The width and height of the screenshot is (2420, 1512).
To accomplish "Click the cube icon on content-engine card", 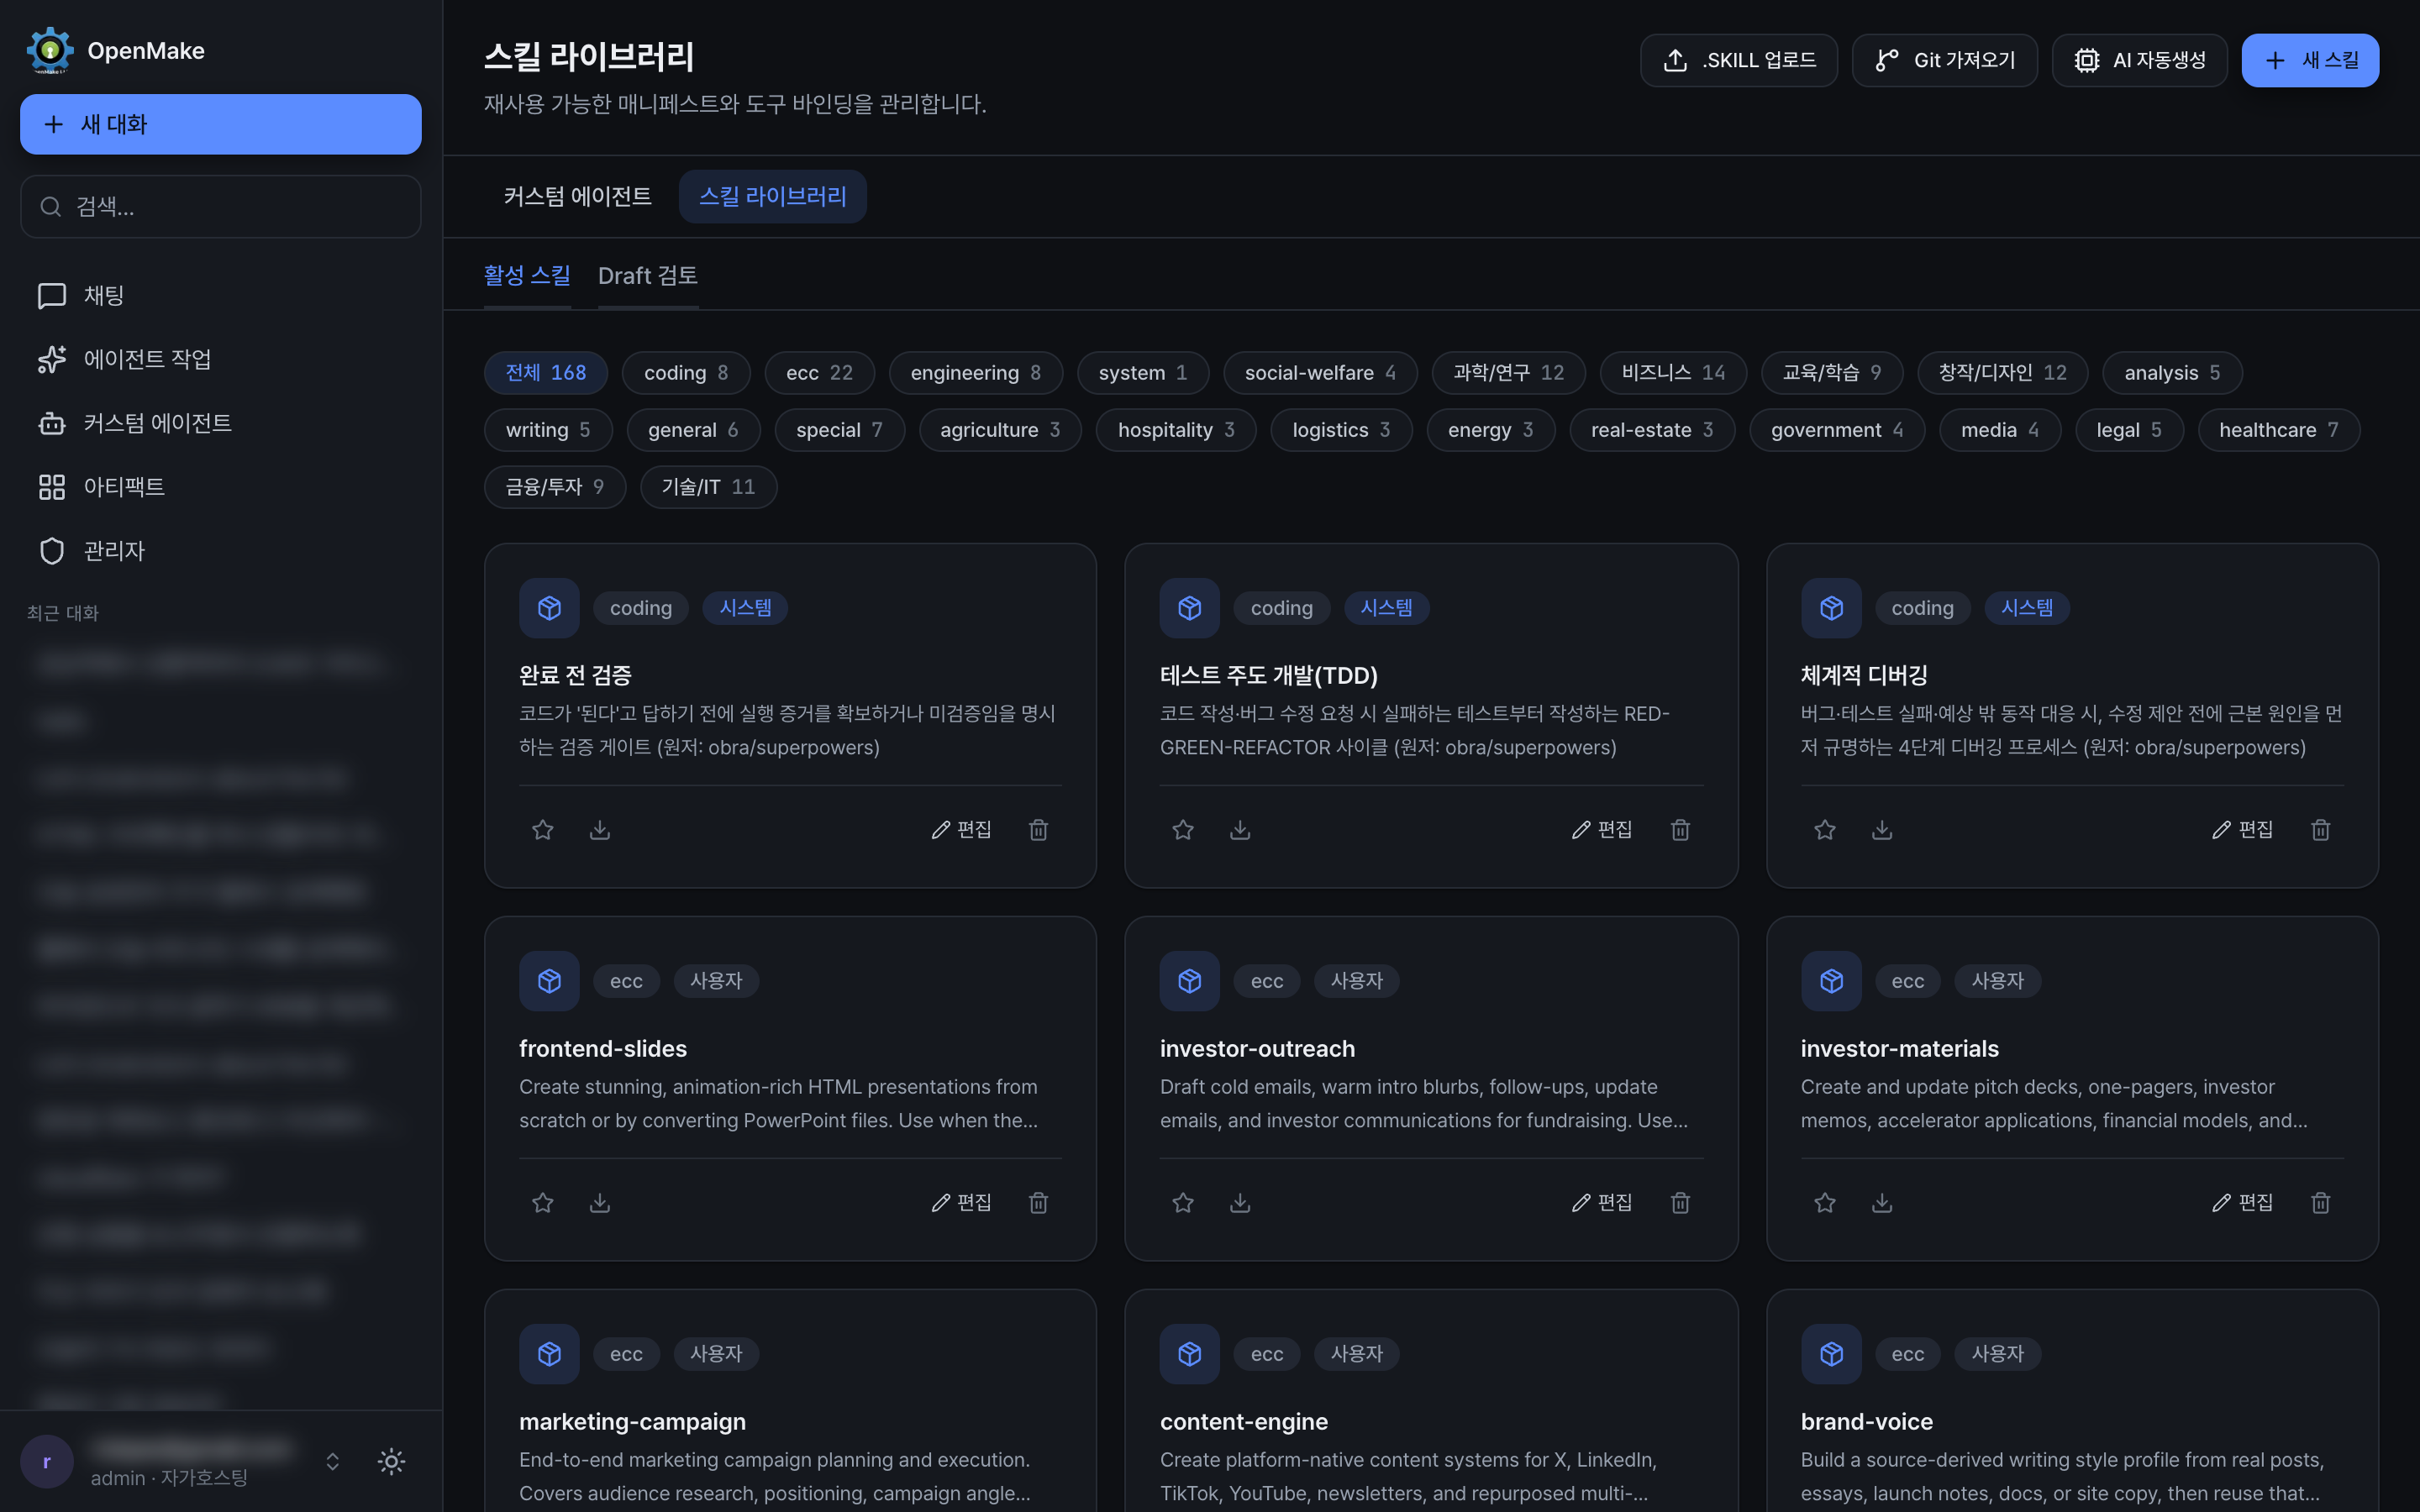I will coord(1189,1353).
